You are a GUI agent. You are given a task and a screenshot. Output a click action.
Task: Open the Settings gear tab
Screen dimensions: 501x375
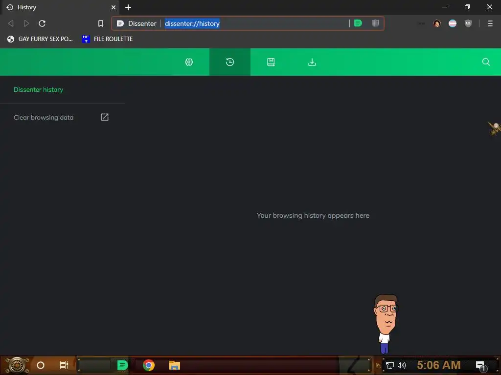[189, 62]
